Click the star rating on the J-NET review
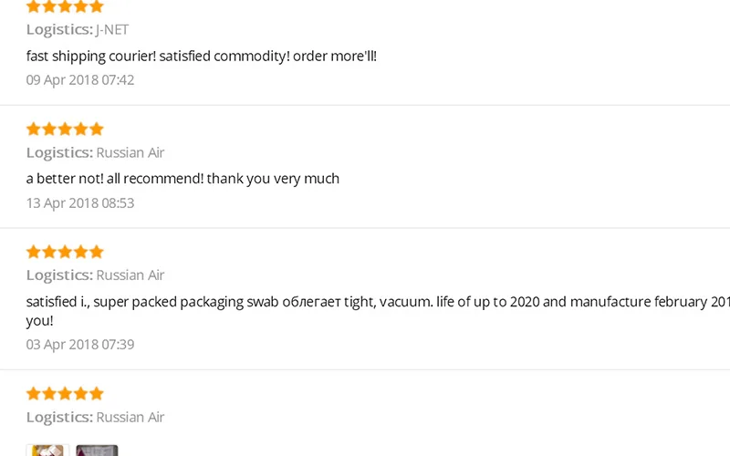 coord(65,6)
